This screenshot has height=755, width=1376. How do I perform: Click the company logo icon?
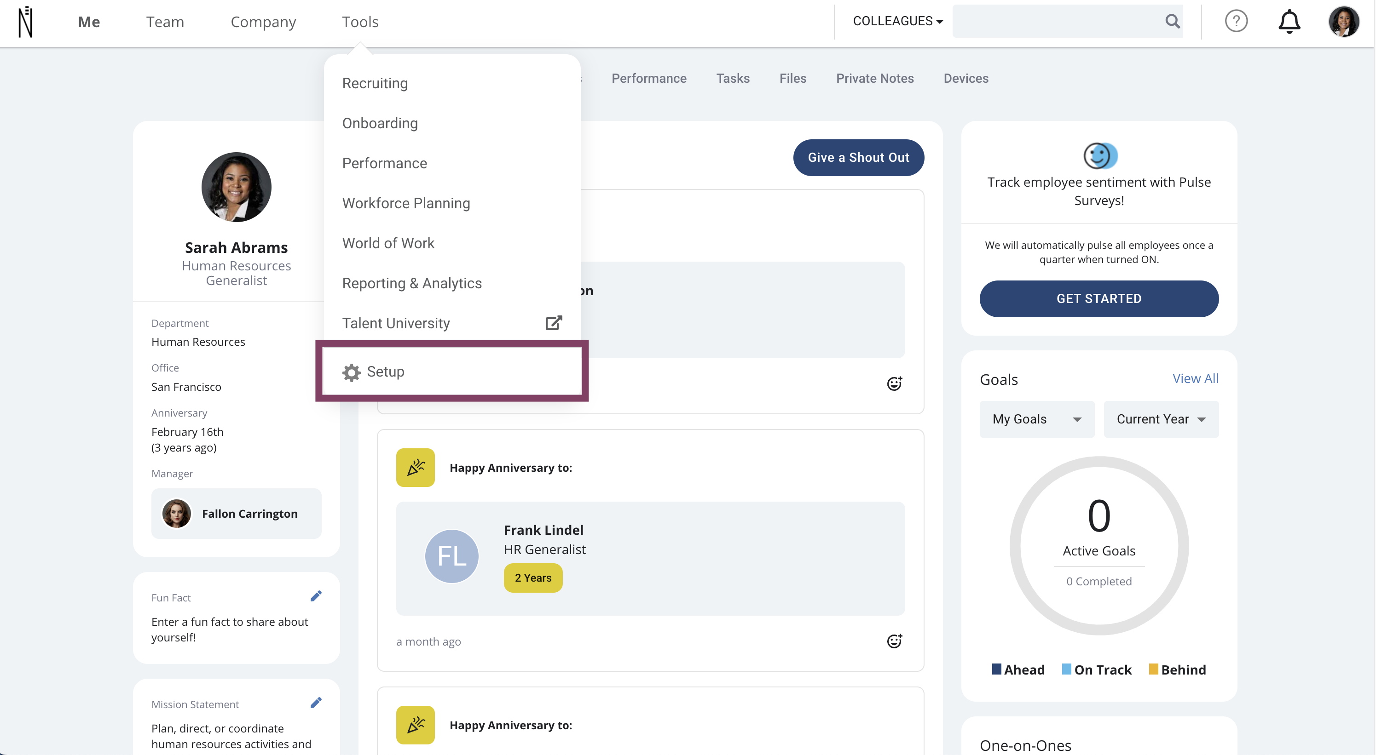tap(25, 22)
